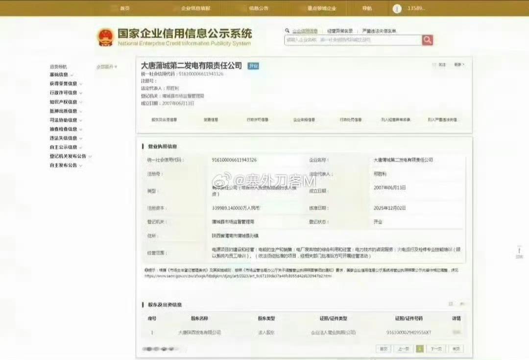
Task: Click 全部展开 to expand all sections
Action: tap(107, 67)
